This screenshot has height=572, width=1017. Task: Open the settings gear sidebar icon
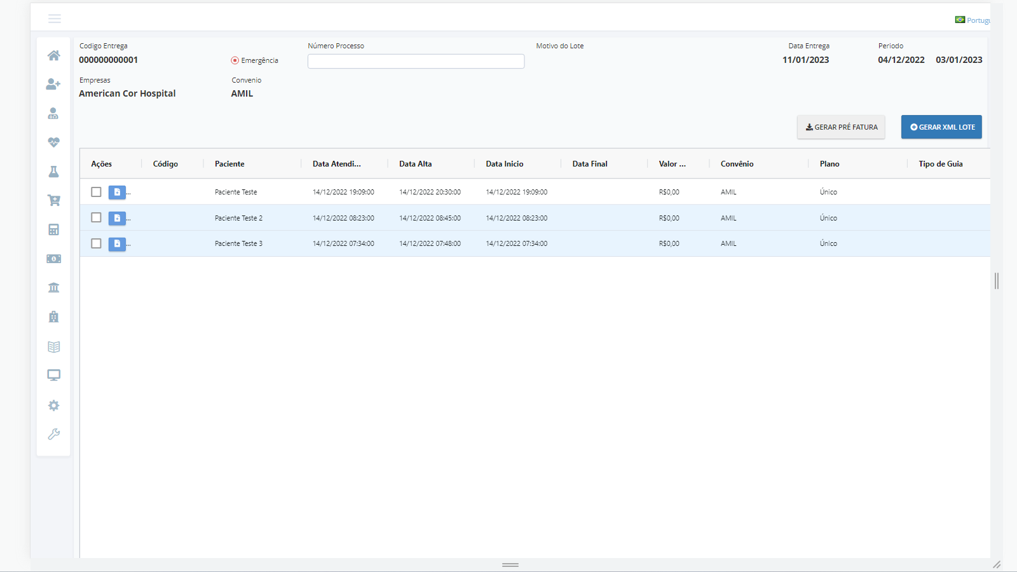(53, 405)
